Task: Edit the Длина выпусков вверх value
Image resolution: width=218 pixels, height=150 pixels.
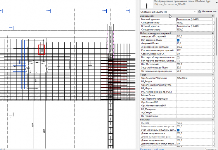Action: [x=194, y=133]
